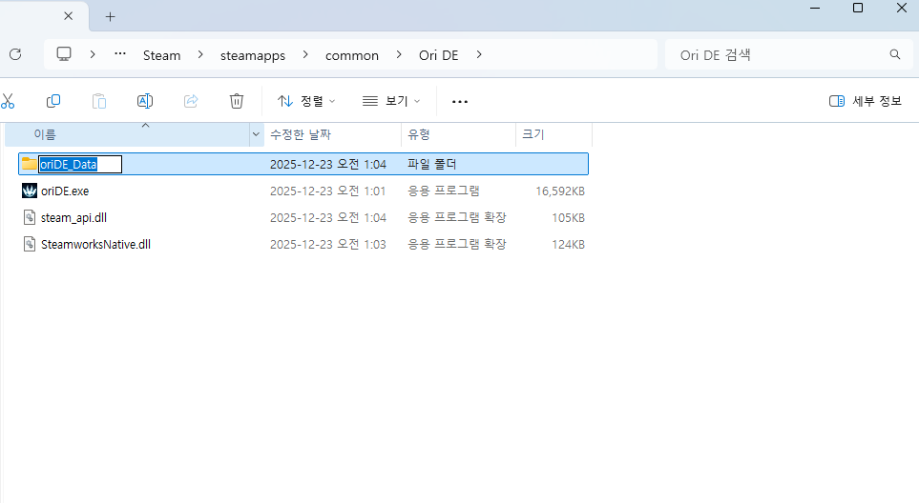Click the 파일 폴더 type cell

(x=432, y=165)
